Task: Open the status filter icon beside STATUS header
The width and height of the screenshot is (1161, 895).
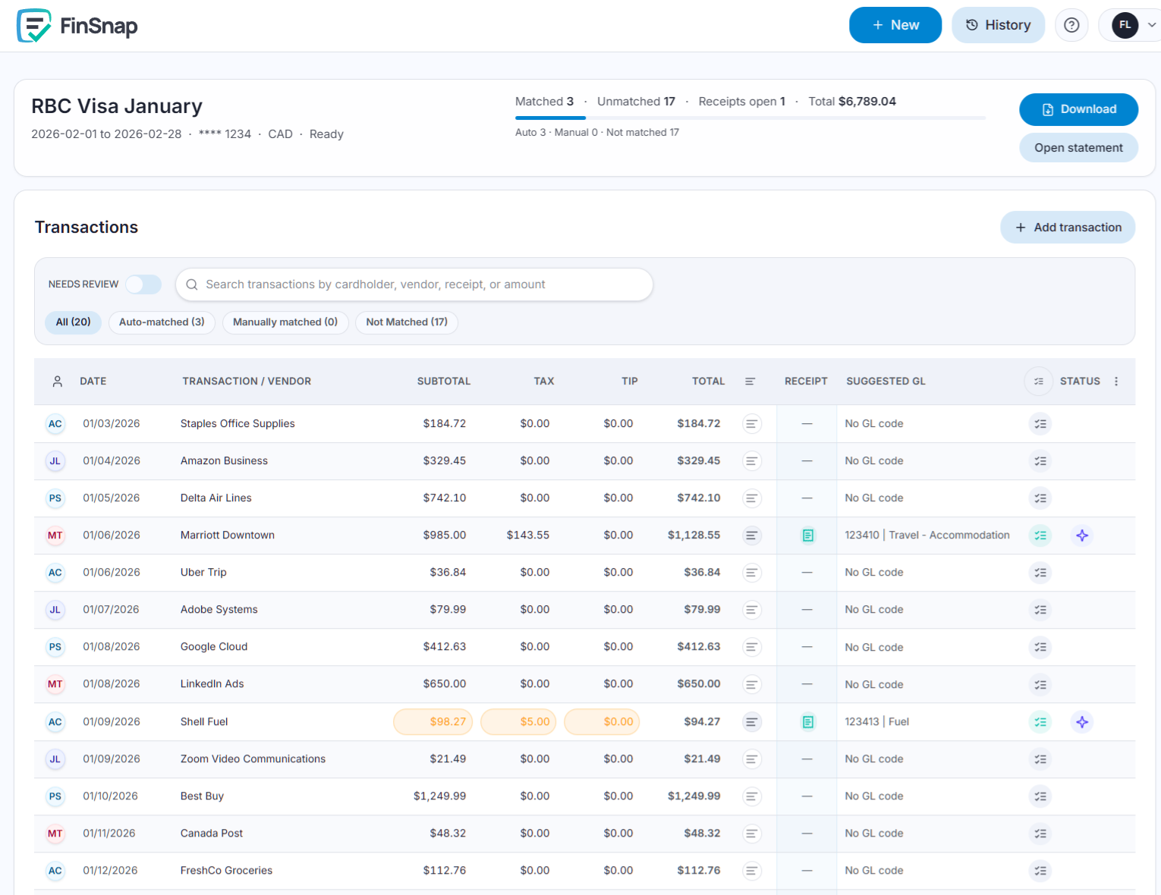Action: tap(1038, 382)
